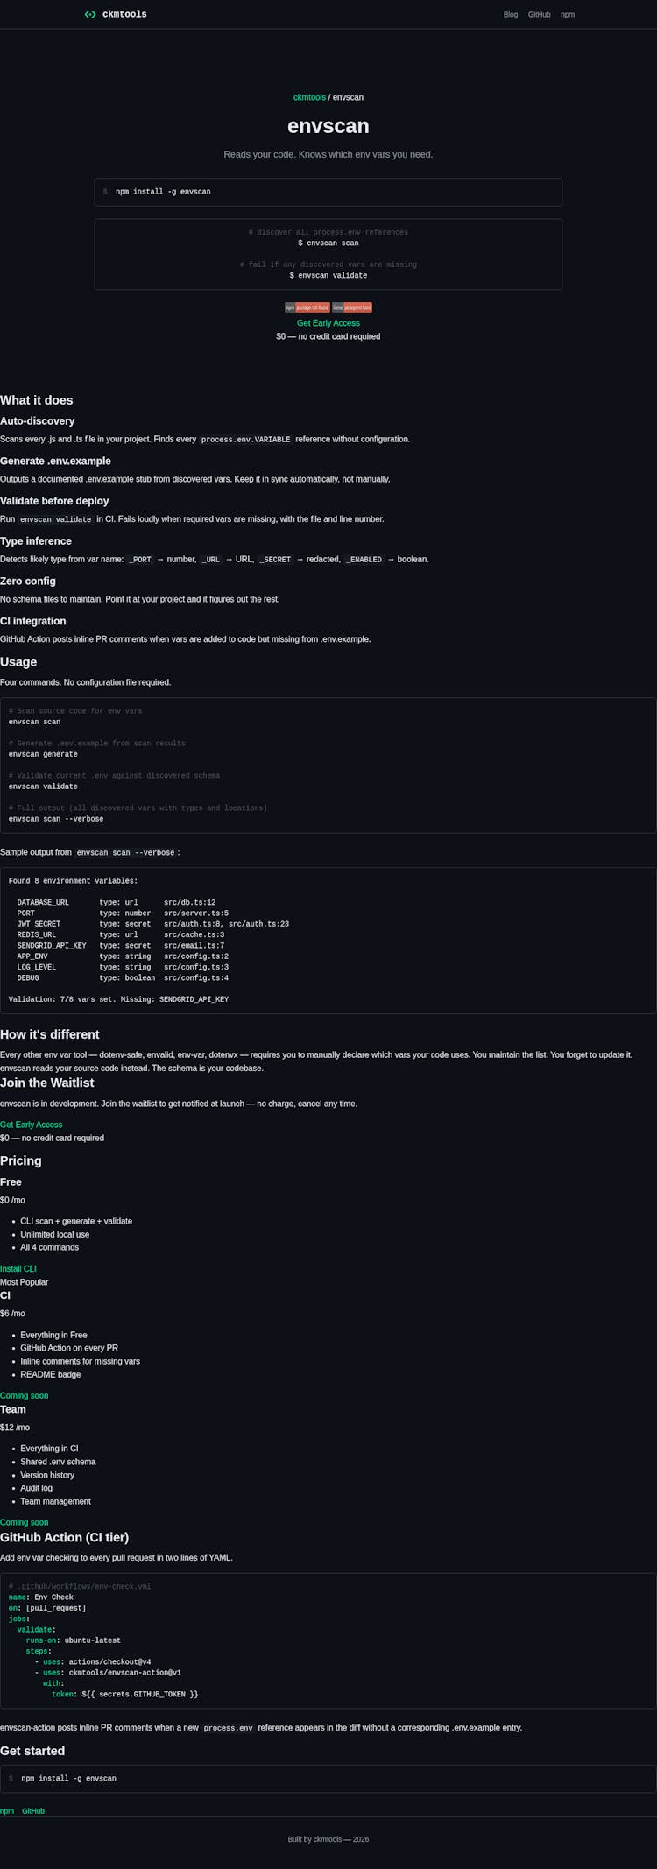Click Get Early Access below the badges

328,323
